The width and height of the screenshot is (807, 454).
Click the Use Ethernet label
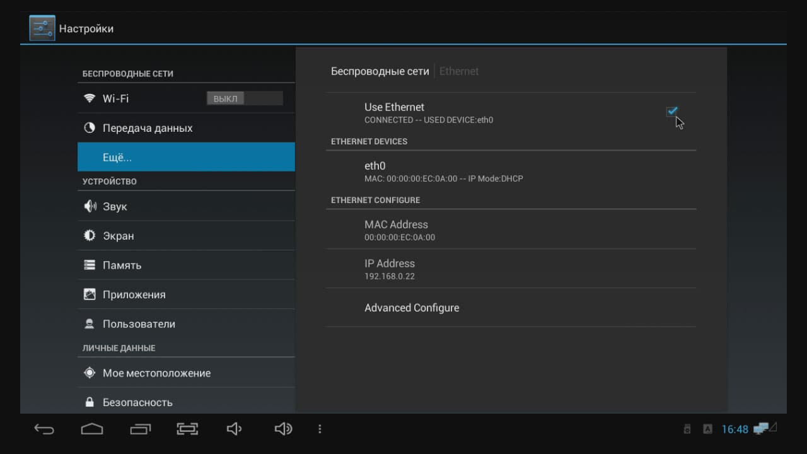click(x=394, y=107)
